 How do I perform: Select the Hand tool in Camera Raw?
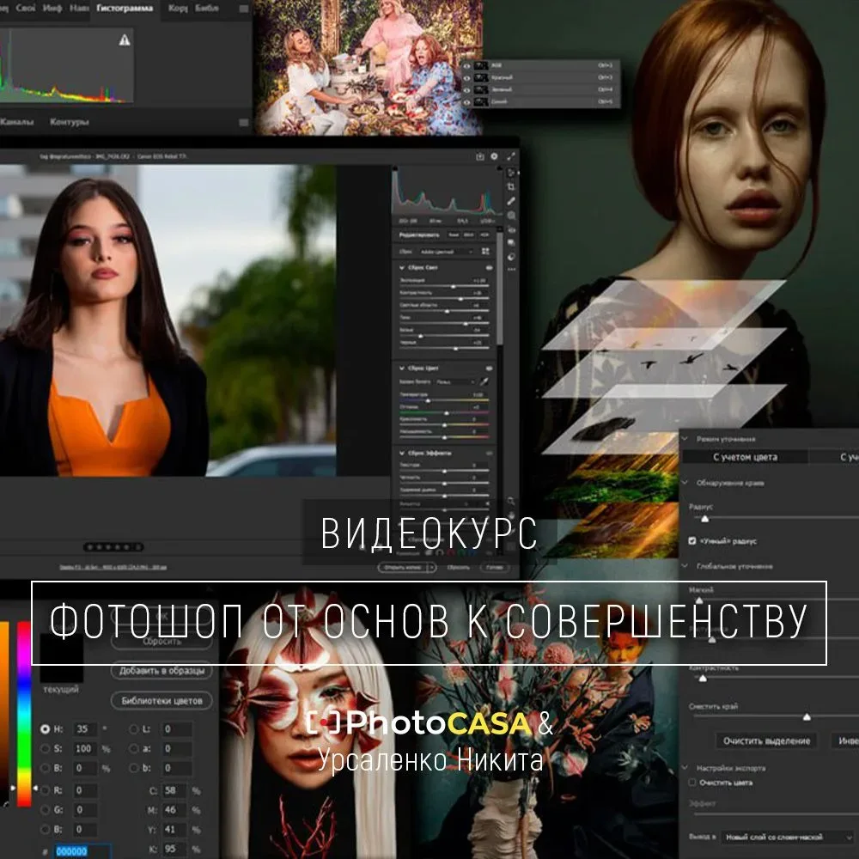click(x=511, y=515)
